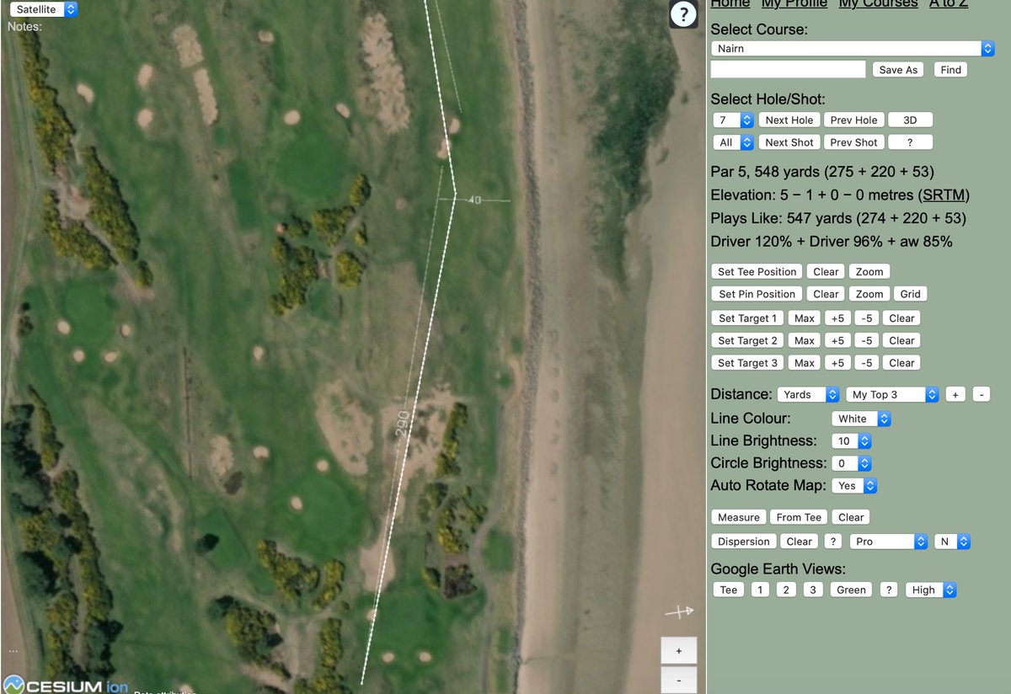Open Google Earth view 2
Screen dimensions: 1011x694
(x=786, y=590)
